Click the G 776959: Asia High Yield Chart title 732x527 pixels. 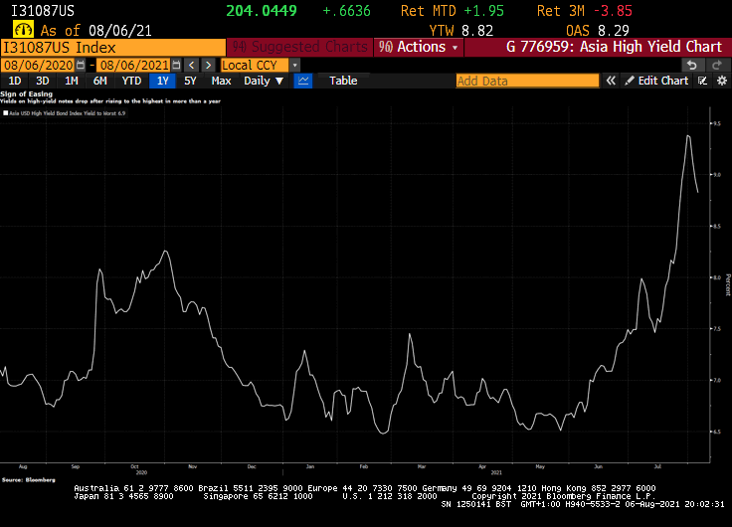click(x=614, y=47)
